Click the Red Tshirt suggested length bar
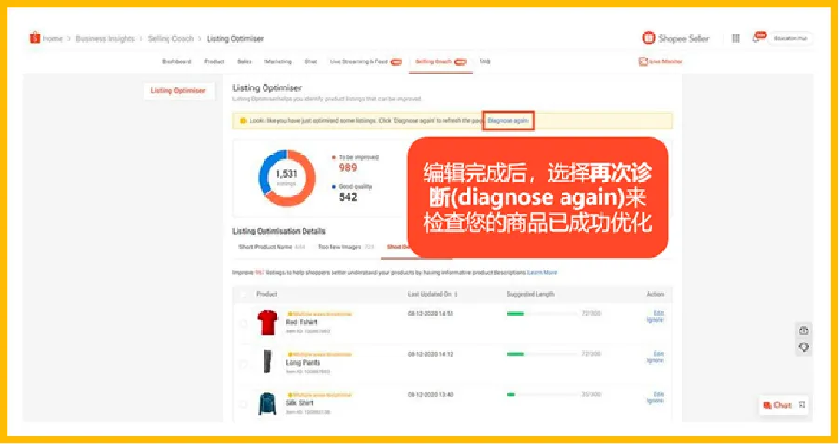The image size is (839, 444). (542, 314)
